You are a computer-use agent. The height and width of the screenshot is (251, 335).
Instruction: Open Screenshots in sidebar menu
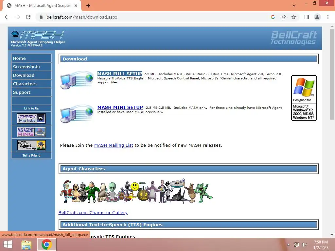click(31, 67)
